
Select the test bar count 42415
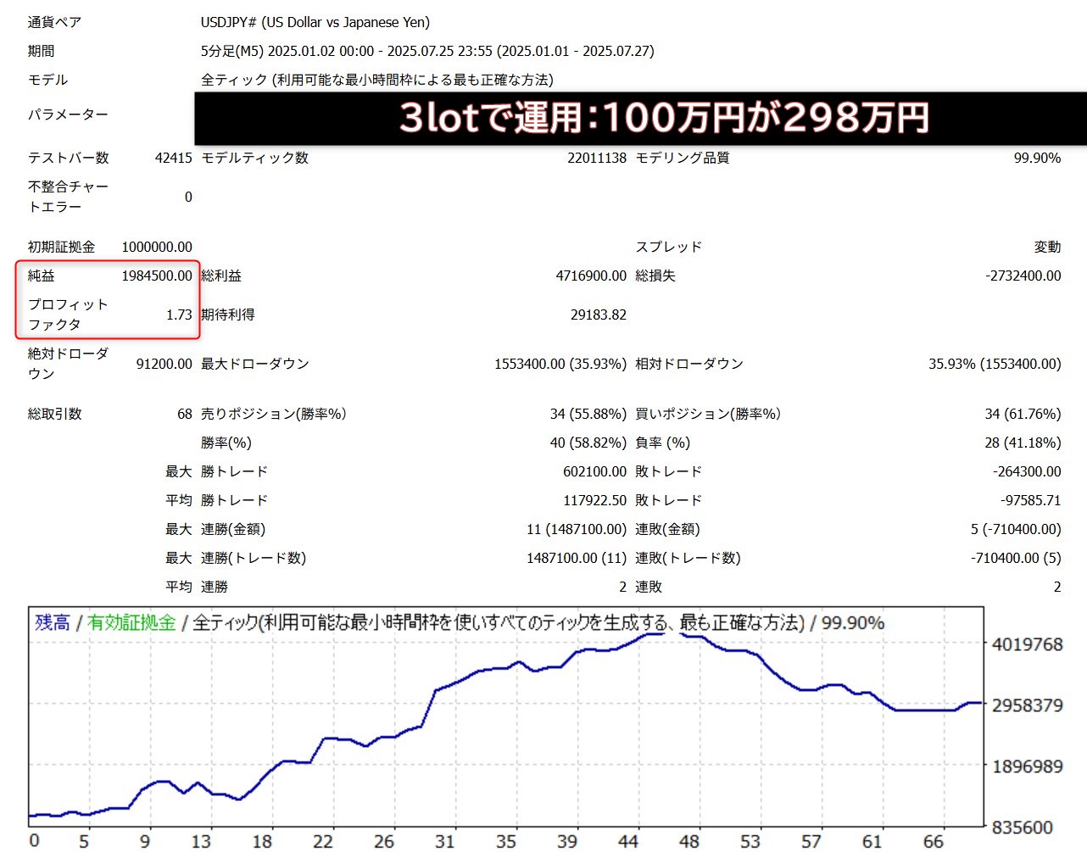tap(174, 158)
